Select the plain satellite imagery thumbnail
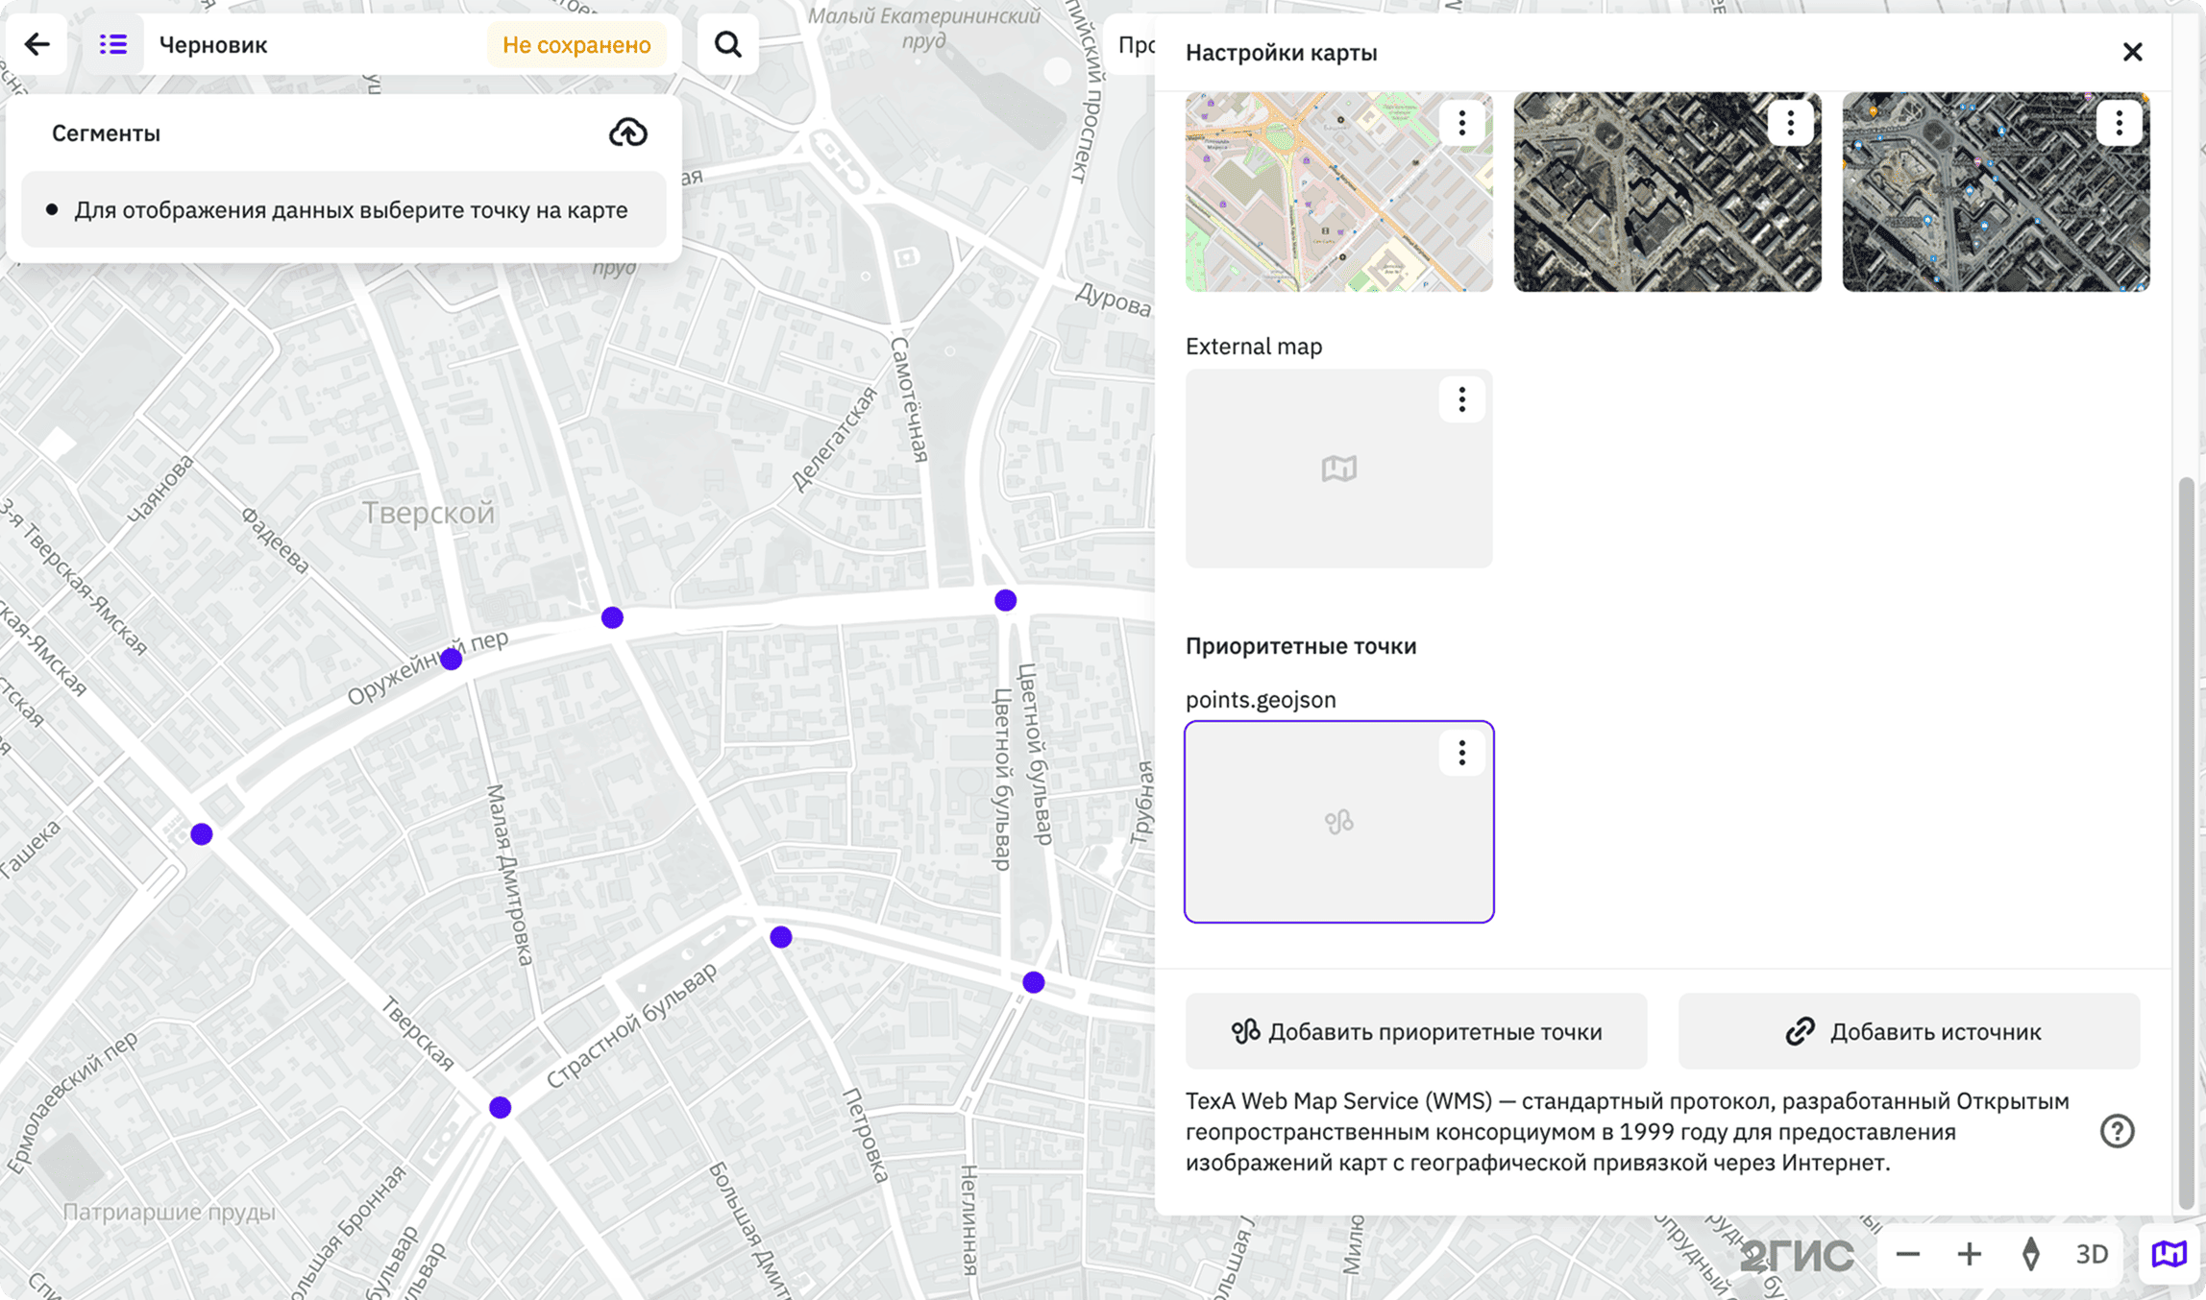2206x1300 pixels. (1667, 192)
